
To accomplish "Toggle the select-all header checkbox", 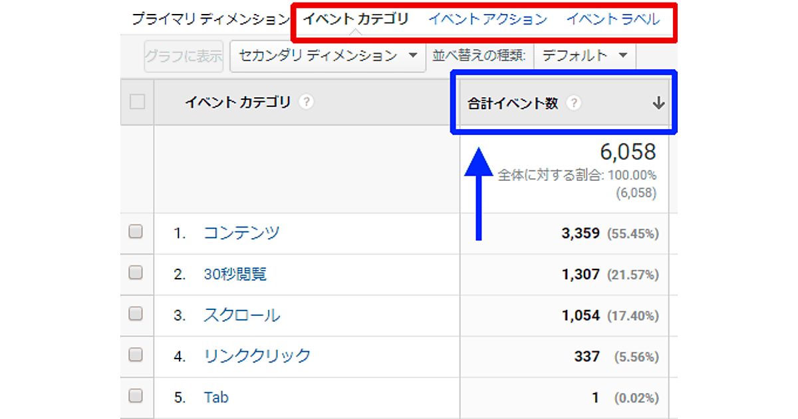I will click(137, 102).
